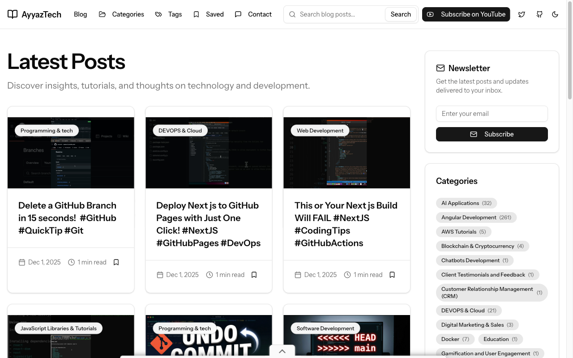
Task: Click the search magnifier icon
Action: point(292,14)
